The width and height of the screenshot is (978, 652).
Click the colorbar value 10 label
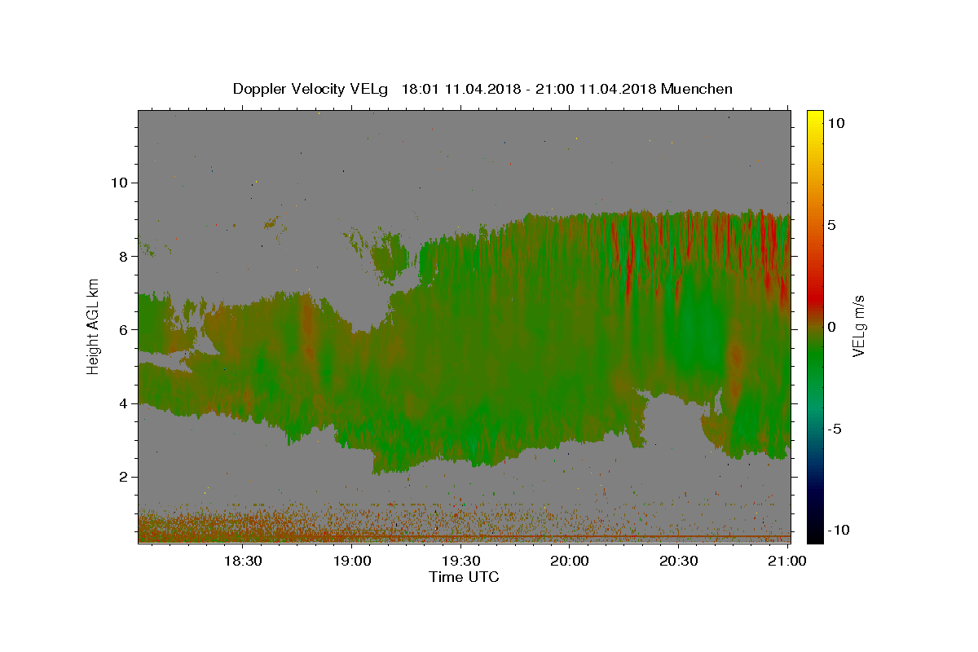(x=835, y=123)
